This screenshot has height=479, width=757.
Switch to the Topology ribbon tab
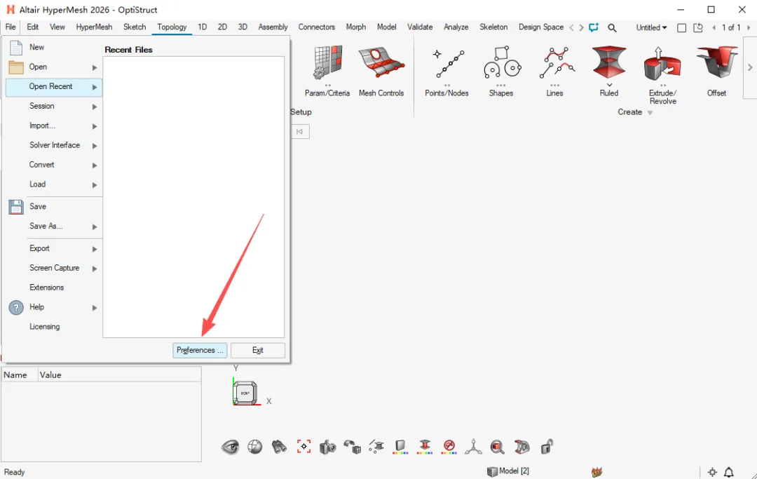pyautogui.click(x=172, y=27)
